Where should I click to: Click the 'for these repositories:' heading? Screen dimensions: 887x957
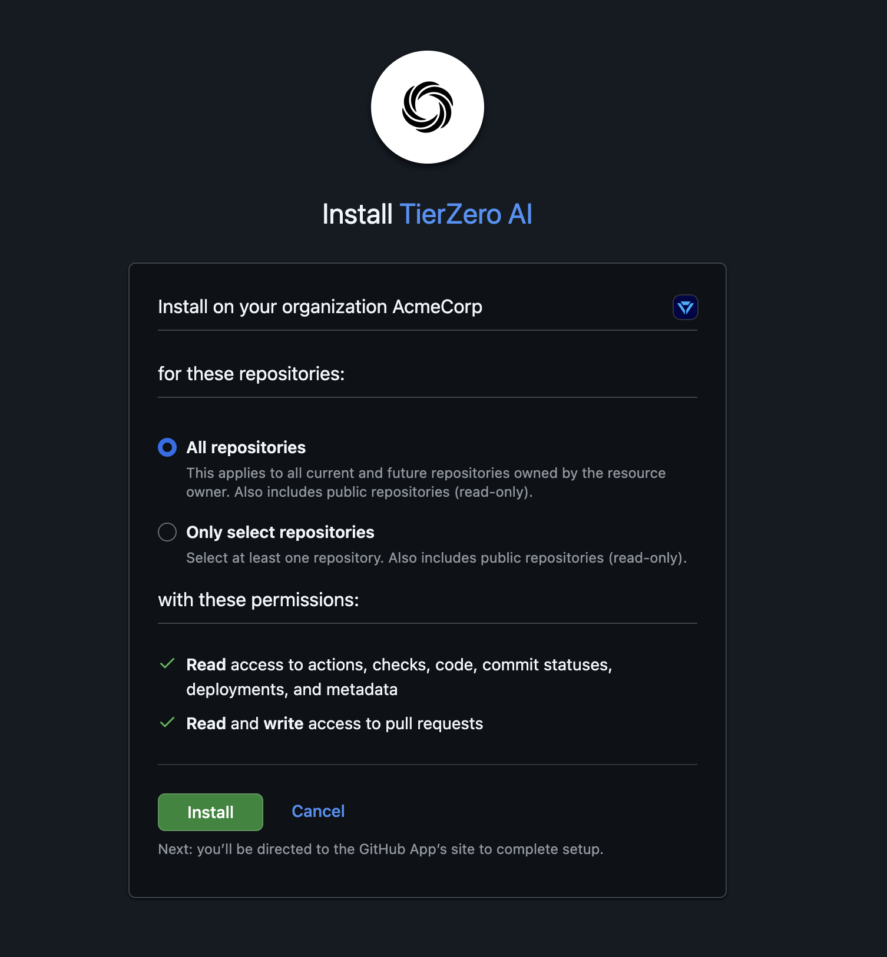tap(252, 373)
